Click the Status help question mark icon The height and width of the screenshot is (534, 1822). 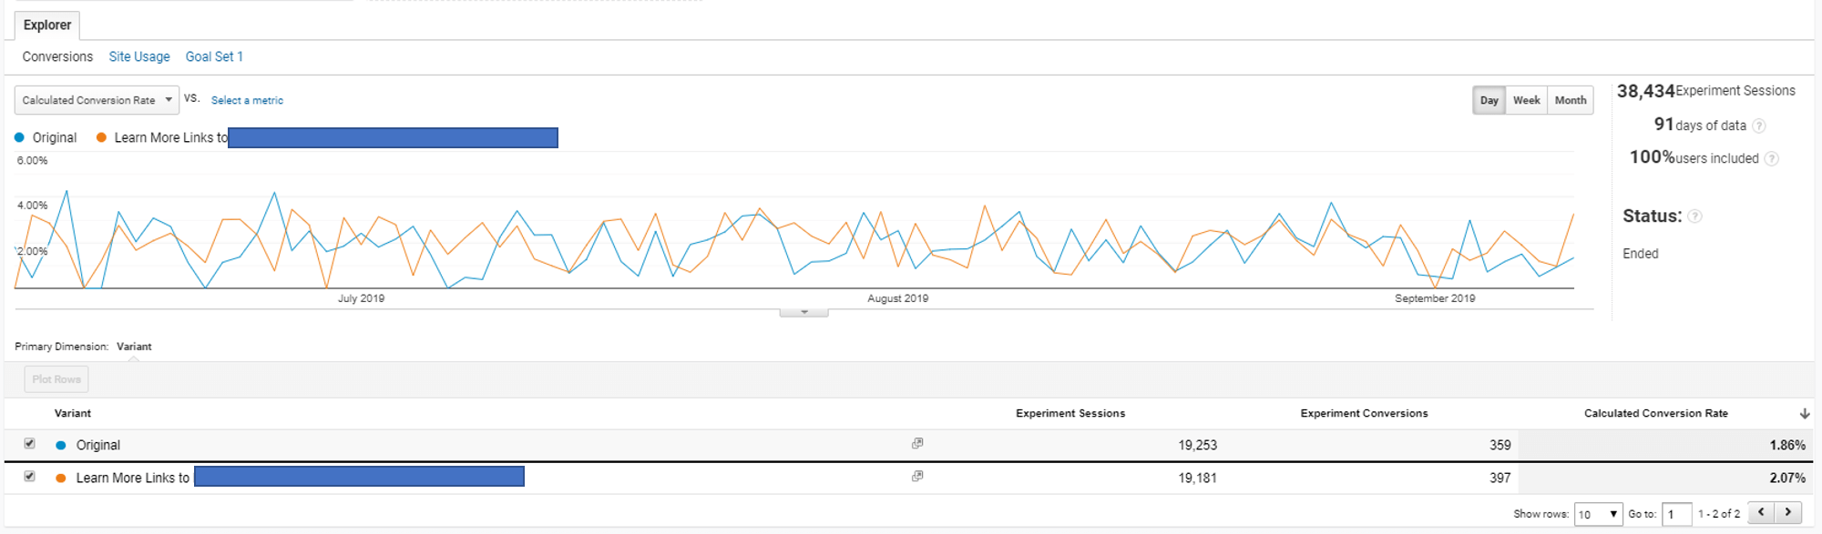coord(1694,217)
